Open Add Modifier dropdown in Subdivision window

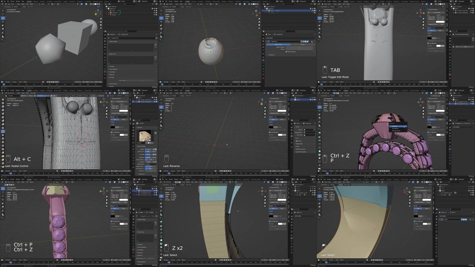click(x=291, y=38)
